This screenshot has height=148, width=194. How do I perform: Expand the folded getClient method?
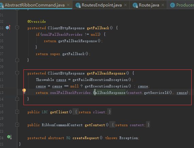[x=17, y=112]
